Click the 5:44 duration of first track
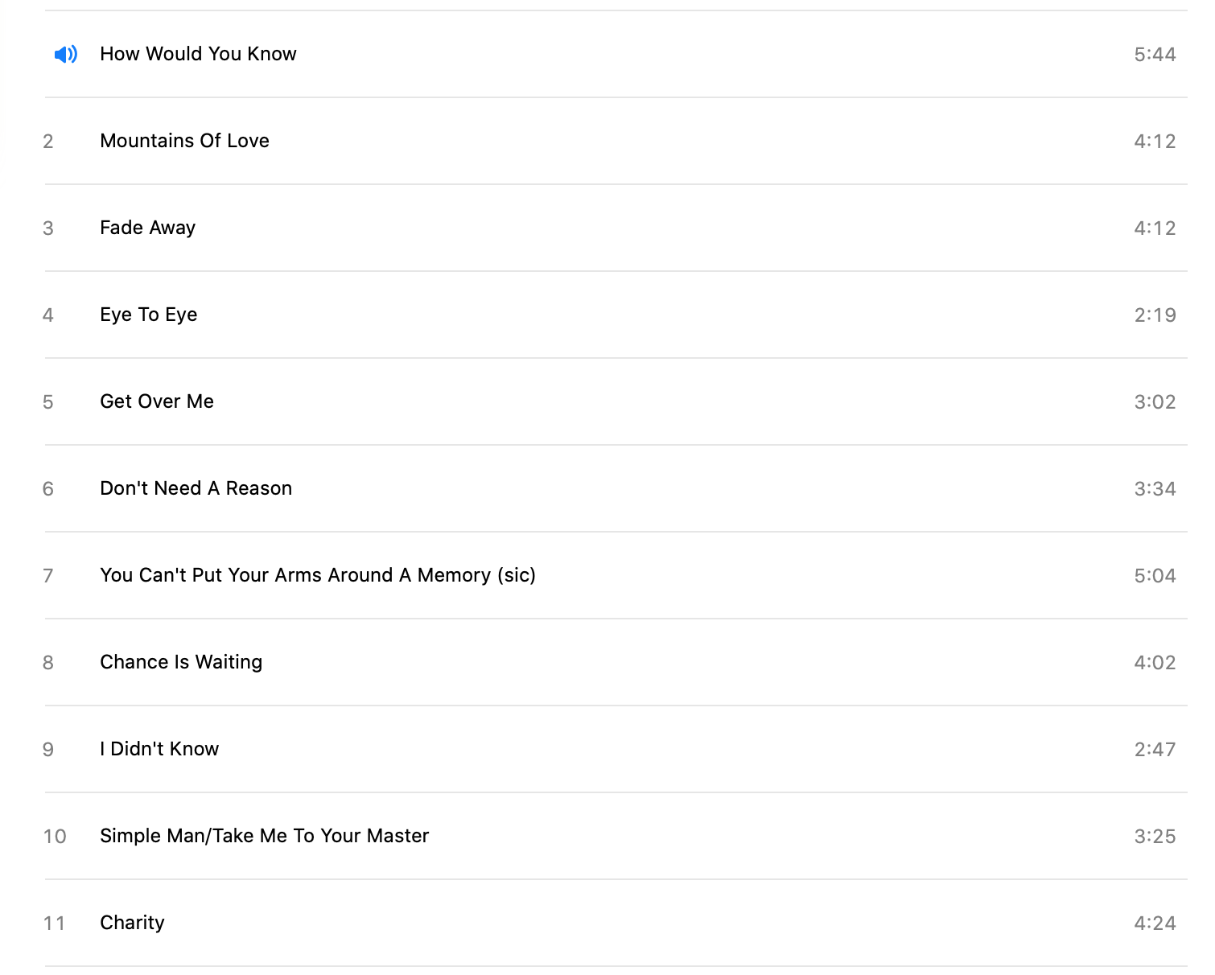1215x975 pixels. (x=1155, y=55)
